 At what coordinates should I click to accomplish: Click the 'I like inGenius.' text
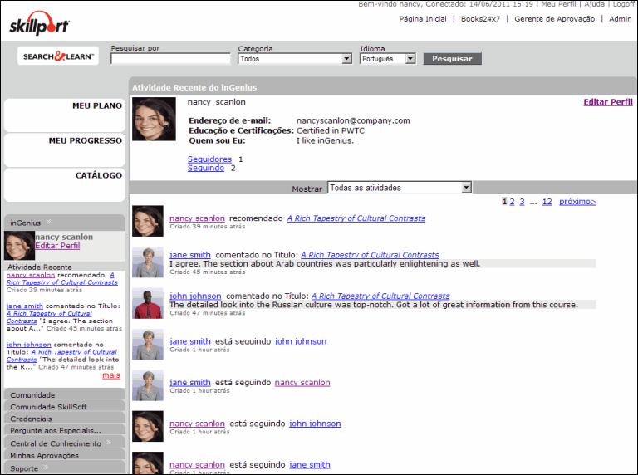tap(325, 140)
